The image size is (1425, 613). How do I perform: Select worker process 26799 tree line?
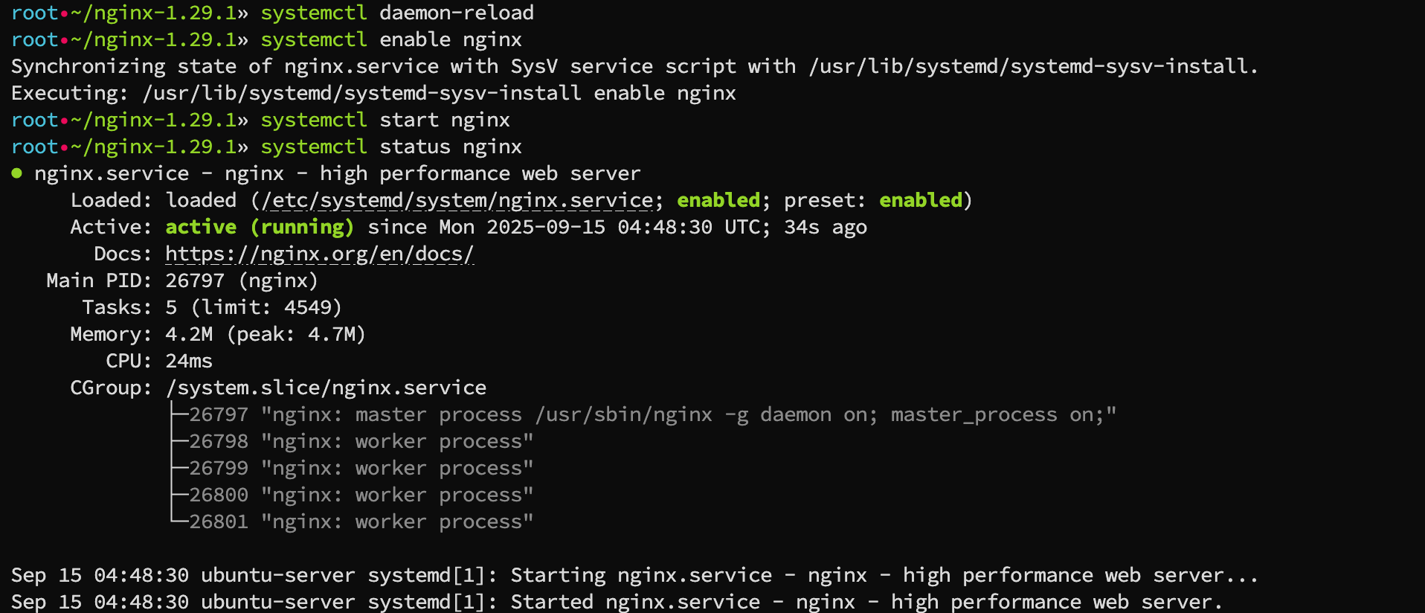coord(352,468)
